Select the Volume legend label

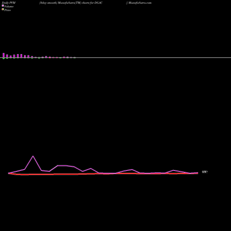(x=9, y=6)
